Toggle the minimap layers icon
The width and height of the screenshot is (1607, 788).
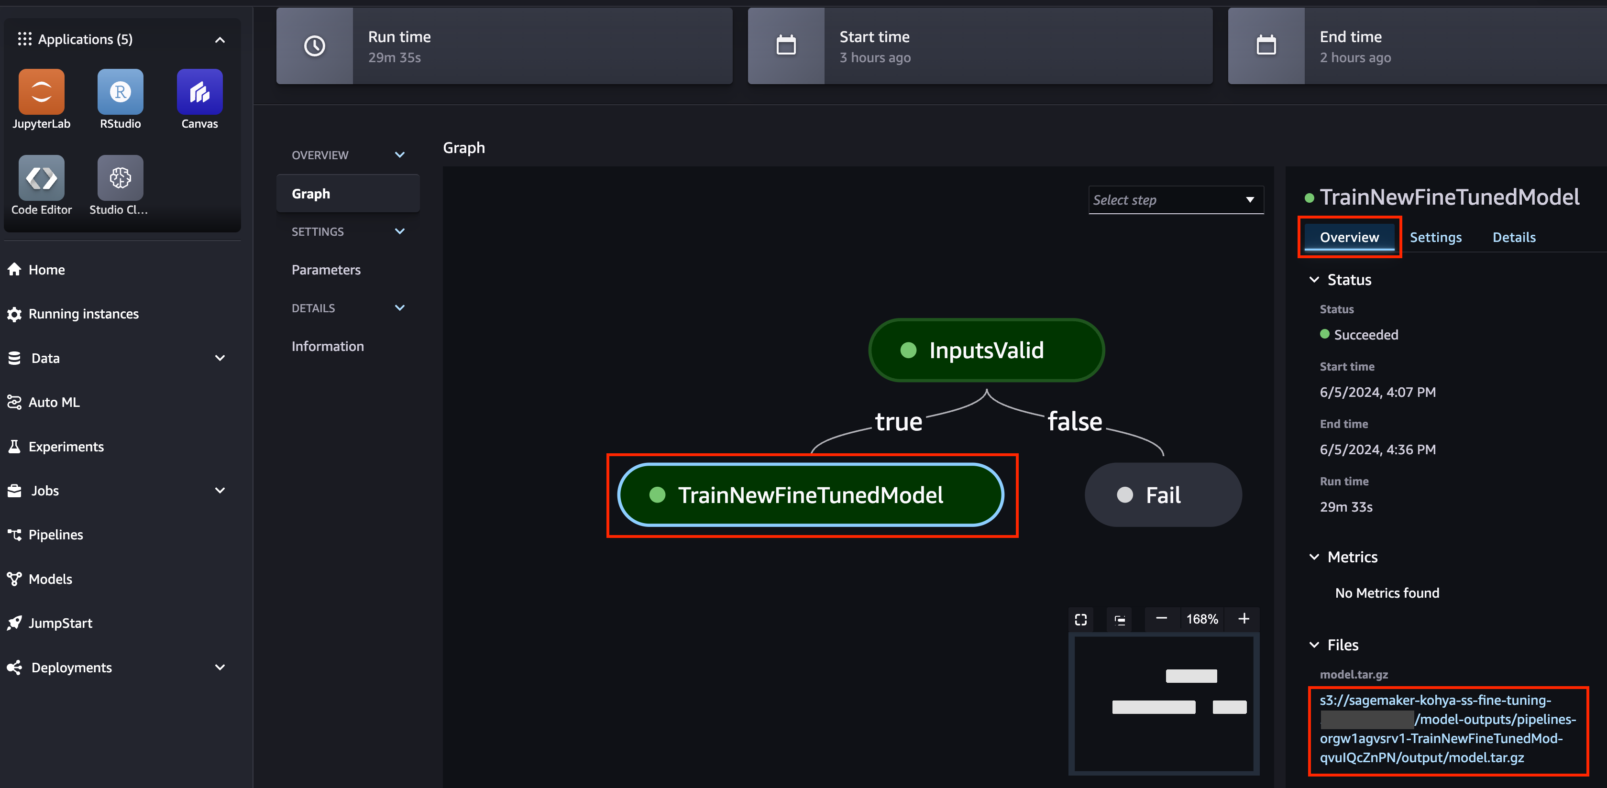(1119, 619)
